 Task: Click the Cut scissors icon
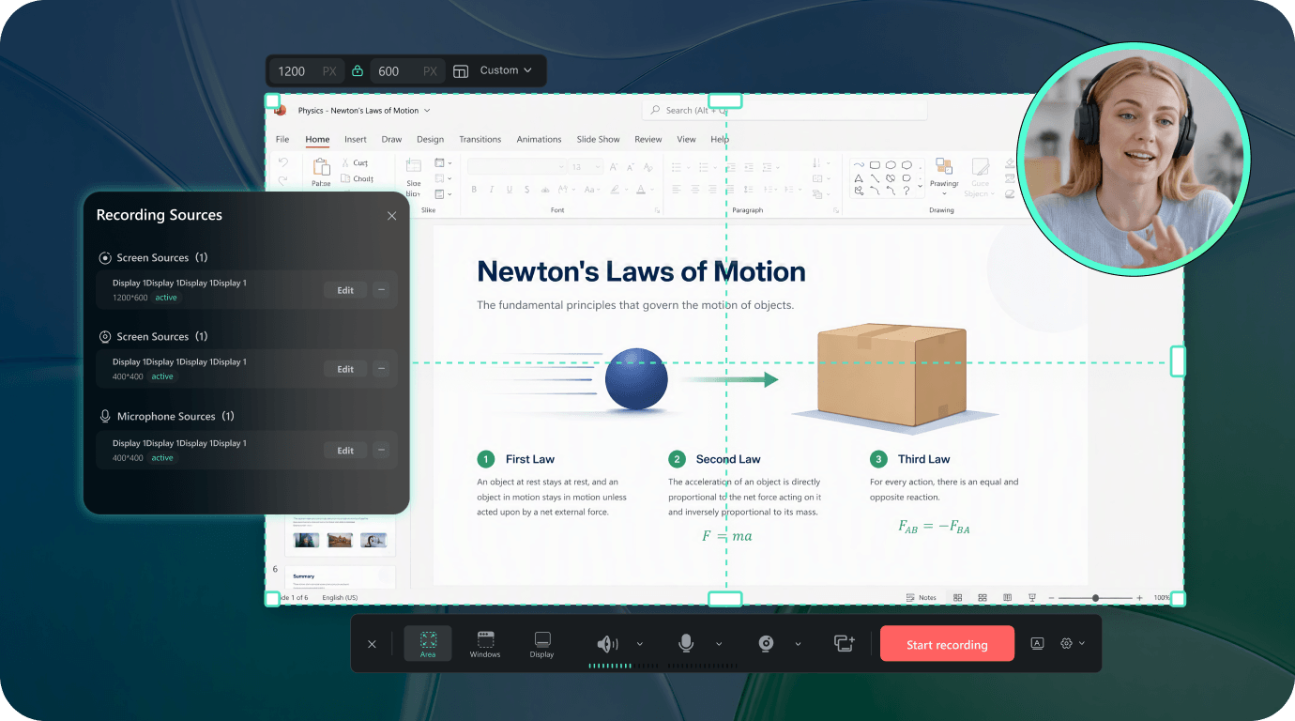[345, 162]
